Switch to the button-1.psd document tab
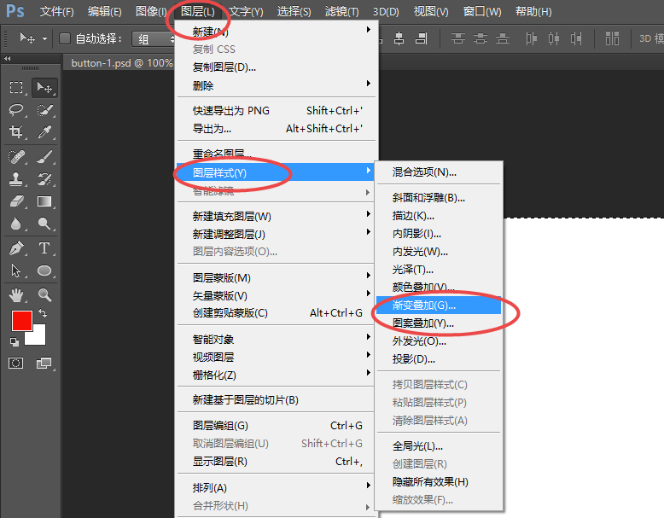The image size is (664, 518). point(121,62)
